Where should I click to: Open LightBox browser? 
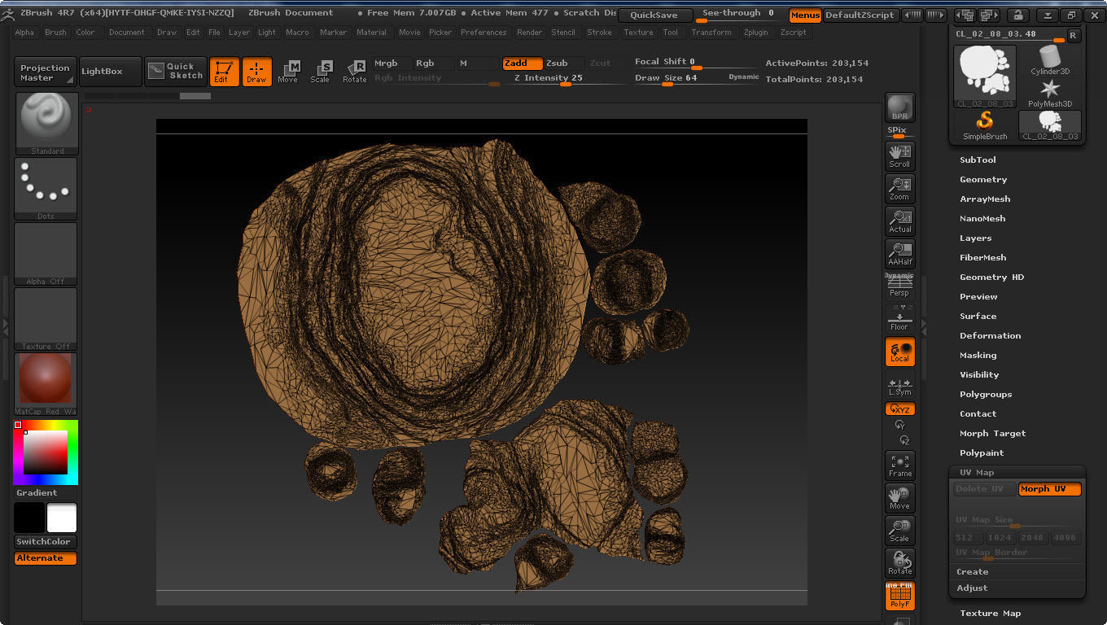point(111,72)
